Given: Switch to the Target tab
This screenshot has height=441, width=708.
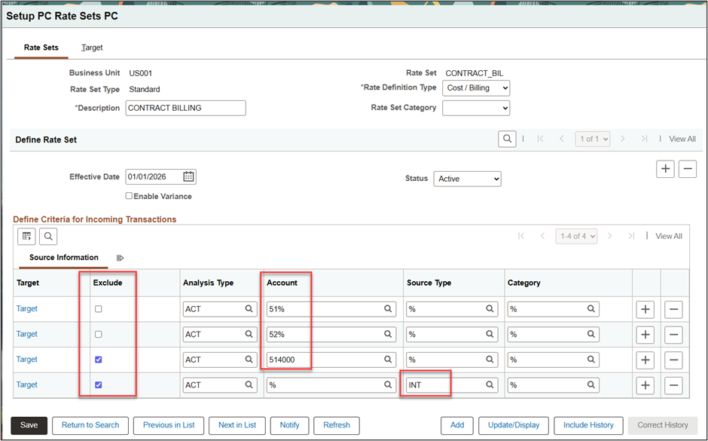Looking at the screenshot, I should 92,47.
